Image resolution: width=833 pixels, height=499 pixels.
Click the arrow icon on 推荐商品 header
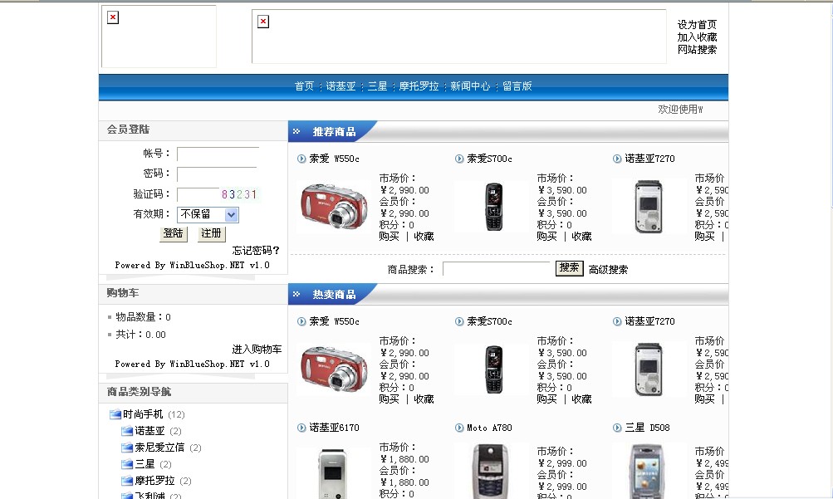tap(296, 131)
